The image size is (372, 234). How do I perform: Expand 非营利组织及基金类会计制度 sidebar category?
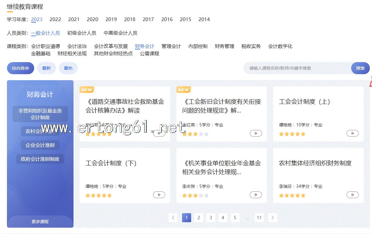tap(40, 114)
